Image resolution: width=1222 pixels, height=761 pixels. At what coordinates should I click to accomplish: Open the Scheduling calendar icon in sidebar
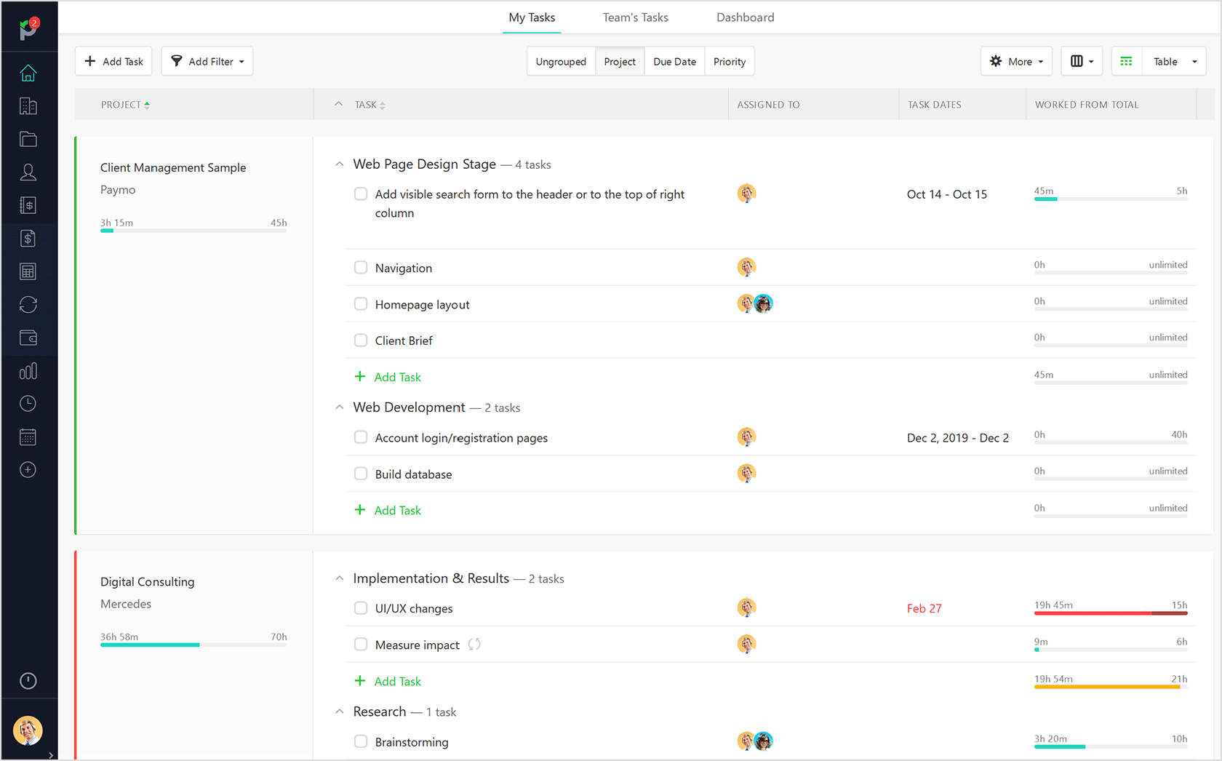click(28, 437)
